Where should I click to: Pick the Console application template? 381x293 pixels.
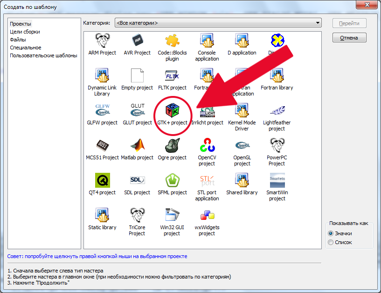(207, 48)
